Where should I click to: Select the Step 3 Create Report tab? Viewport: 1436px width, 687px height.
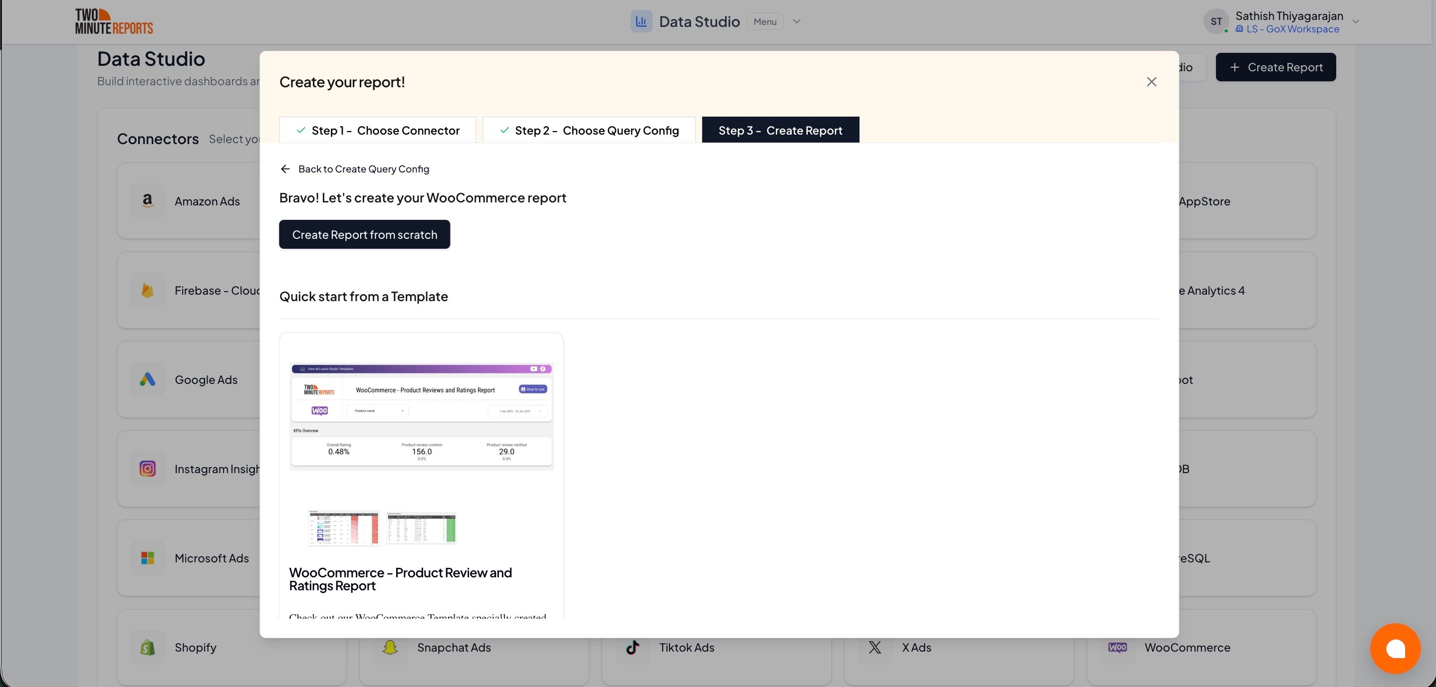pos(780,130)
